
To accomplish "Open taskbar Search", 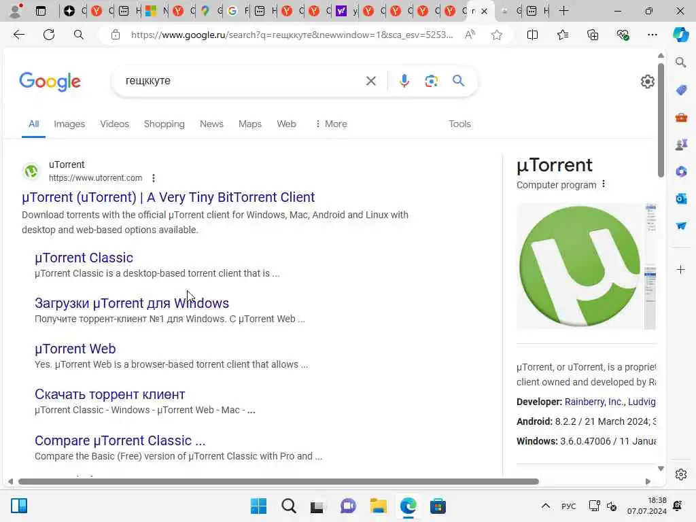I will coord(288,506).
